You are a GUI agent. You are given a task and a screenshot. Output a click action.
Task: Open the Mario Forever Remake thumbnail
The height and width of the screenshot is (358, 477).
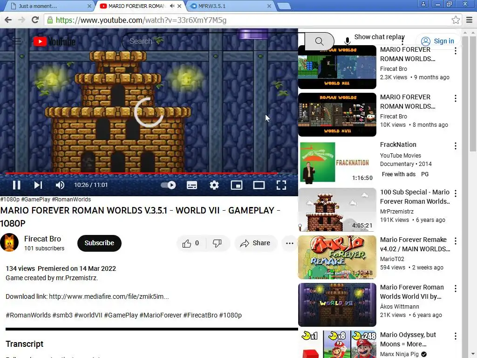click(337, 257)
